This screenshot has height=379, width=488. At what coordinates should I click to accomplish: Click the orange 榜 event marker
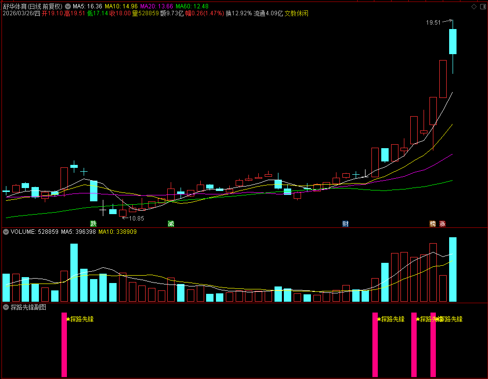[x=432, y=223]
